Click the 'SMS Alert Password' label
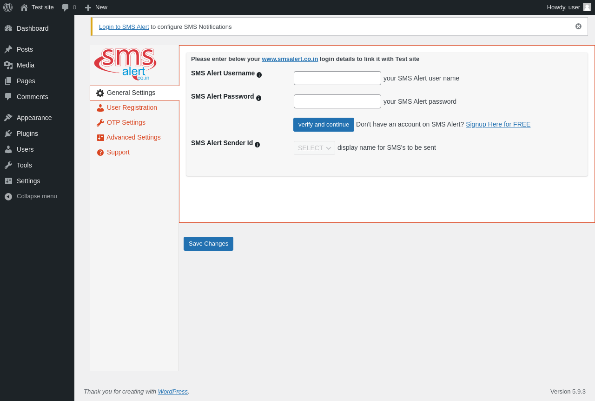Viewport: 595px width, 401px height. (x=223, y=96)
